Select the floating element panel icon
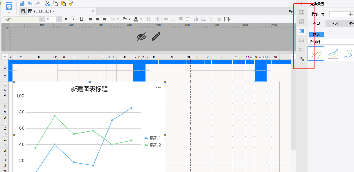This screenshot has height=172, width=354. click(x=302, y=31)
